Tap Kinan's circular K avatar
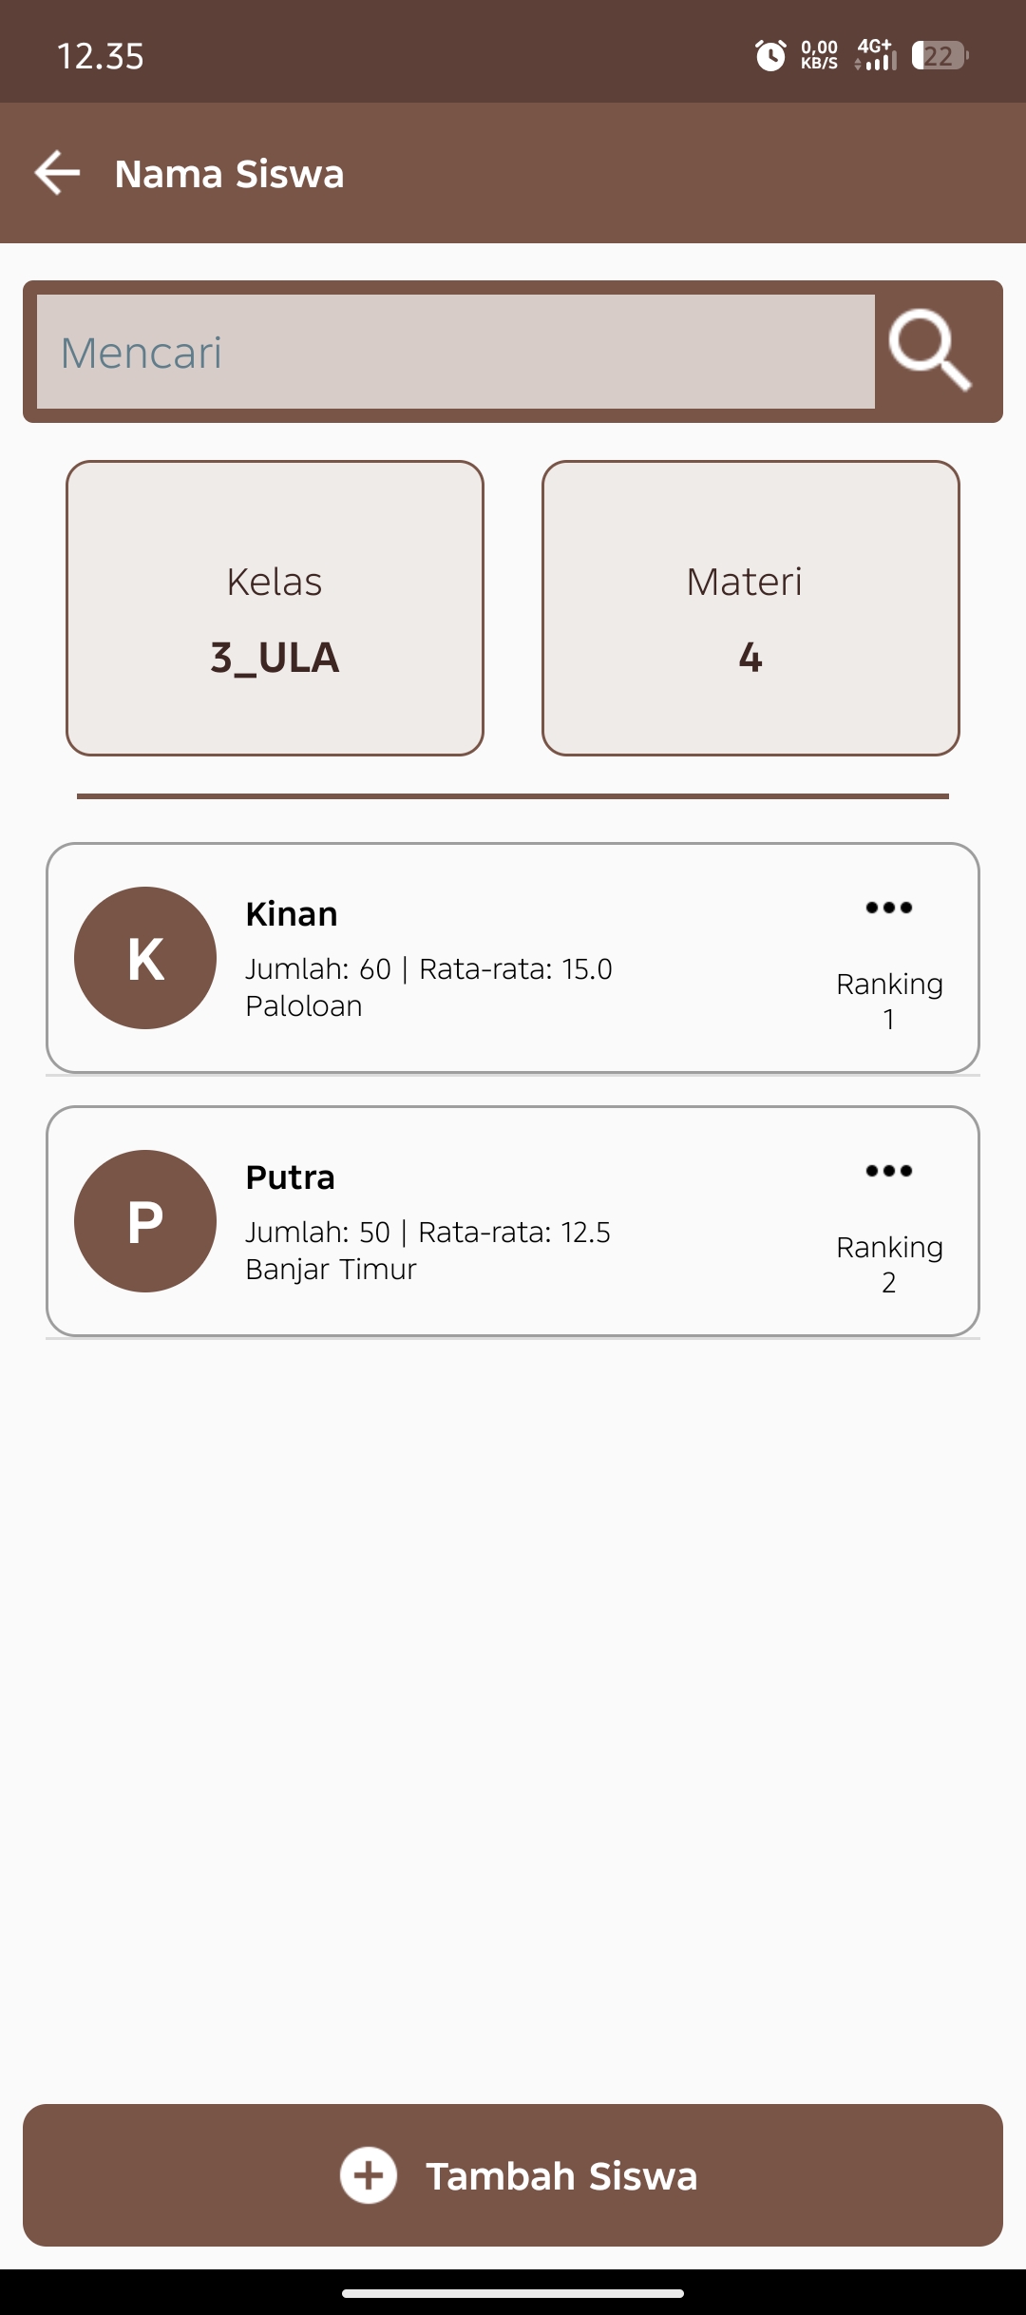 pyautogui.click(x=145, y=958)
